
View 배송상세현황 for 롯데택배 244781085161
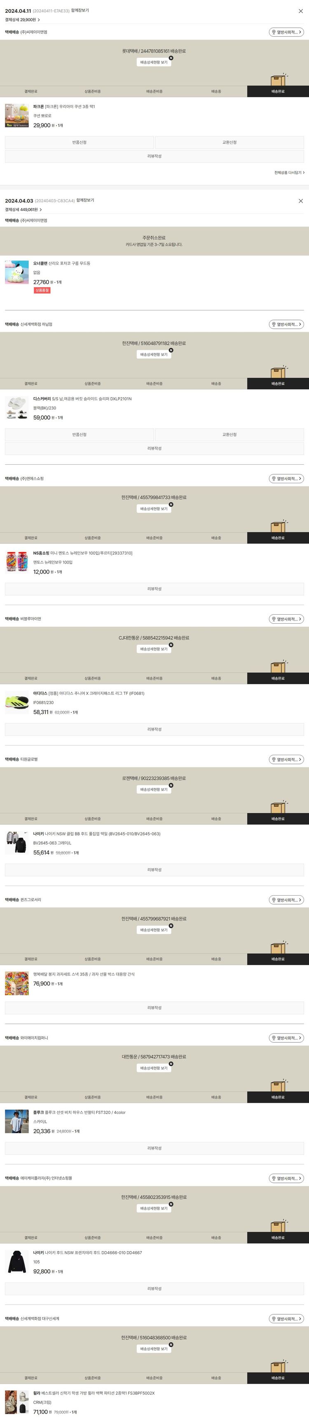(154, 63)
